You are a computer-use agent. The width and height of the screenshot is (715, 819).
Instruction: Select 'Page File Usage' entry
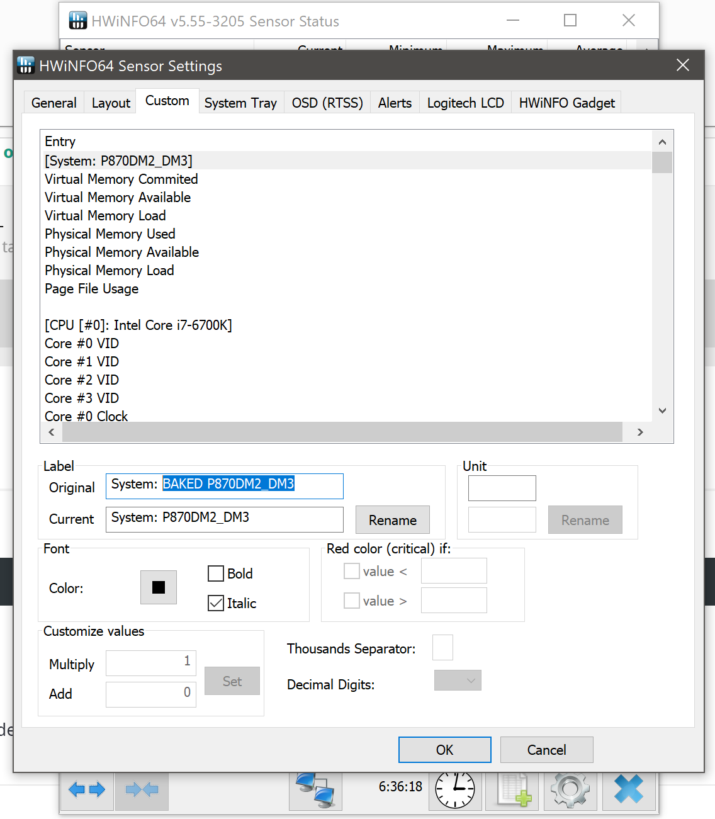pos(346,288)
